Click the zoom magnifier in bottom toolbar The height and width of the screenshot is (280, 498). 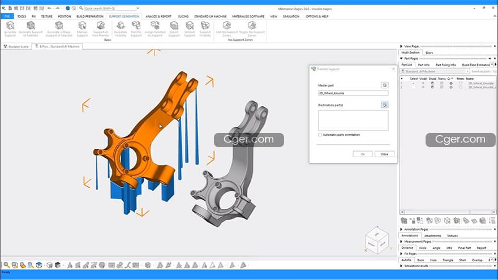6,265
